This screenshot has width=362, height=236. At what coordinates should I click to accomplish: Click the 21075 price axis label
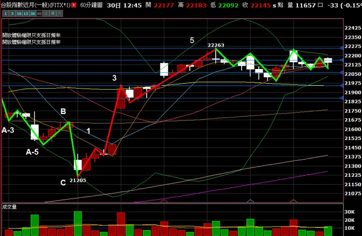[353, 193]
